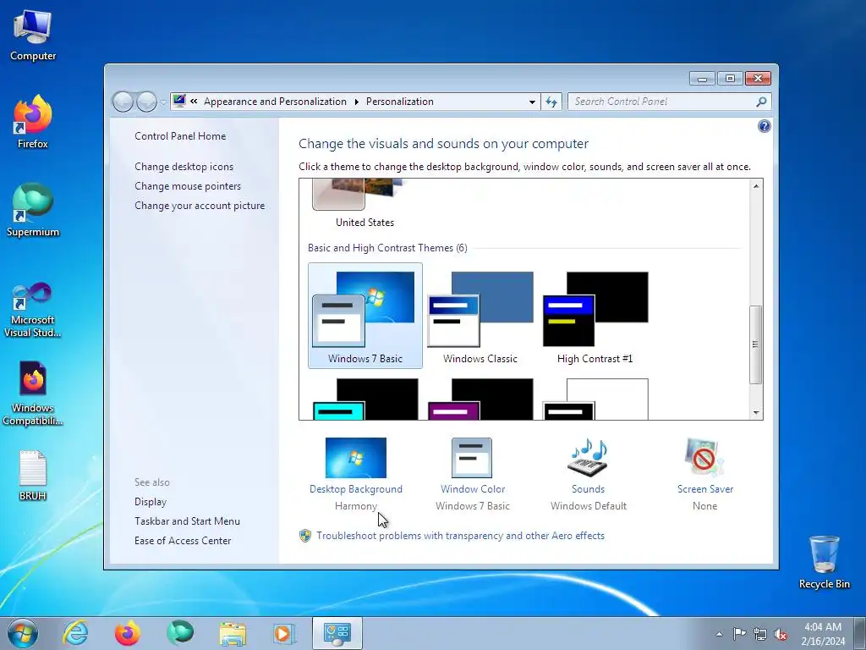Open the network tray icon
866x650 pixels.
[x=760, y=634]
